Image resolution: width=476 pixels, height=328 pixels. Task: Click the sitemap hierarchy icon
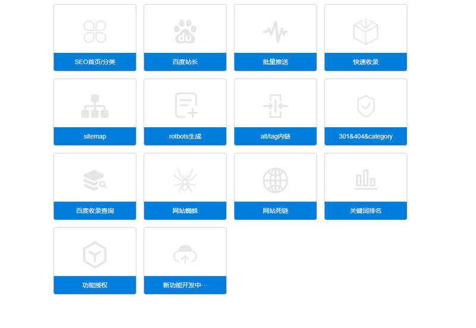coord(95,106)
